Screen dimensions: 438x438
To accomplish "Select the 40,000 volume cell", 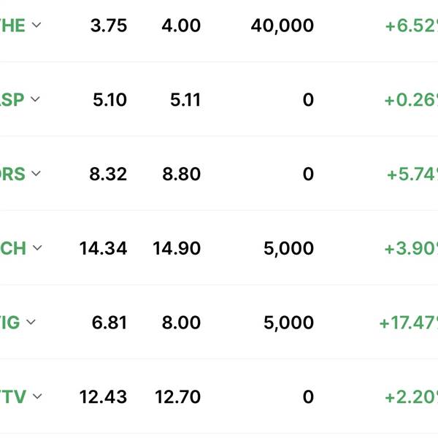I will click(282, 26).
